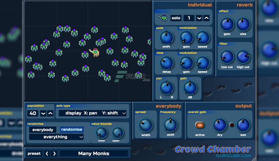Open the QuikQuak.com link
The height and width of the screenshot is (161, 279).
click(x=234, y=155)
